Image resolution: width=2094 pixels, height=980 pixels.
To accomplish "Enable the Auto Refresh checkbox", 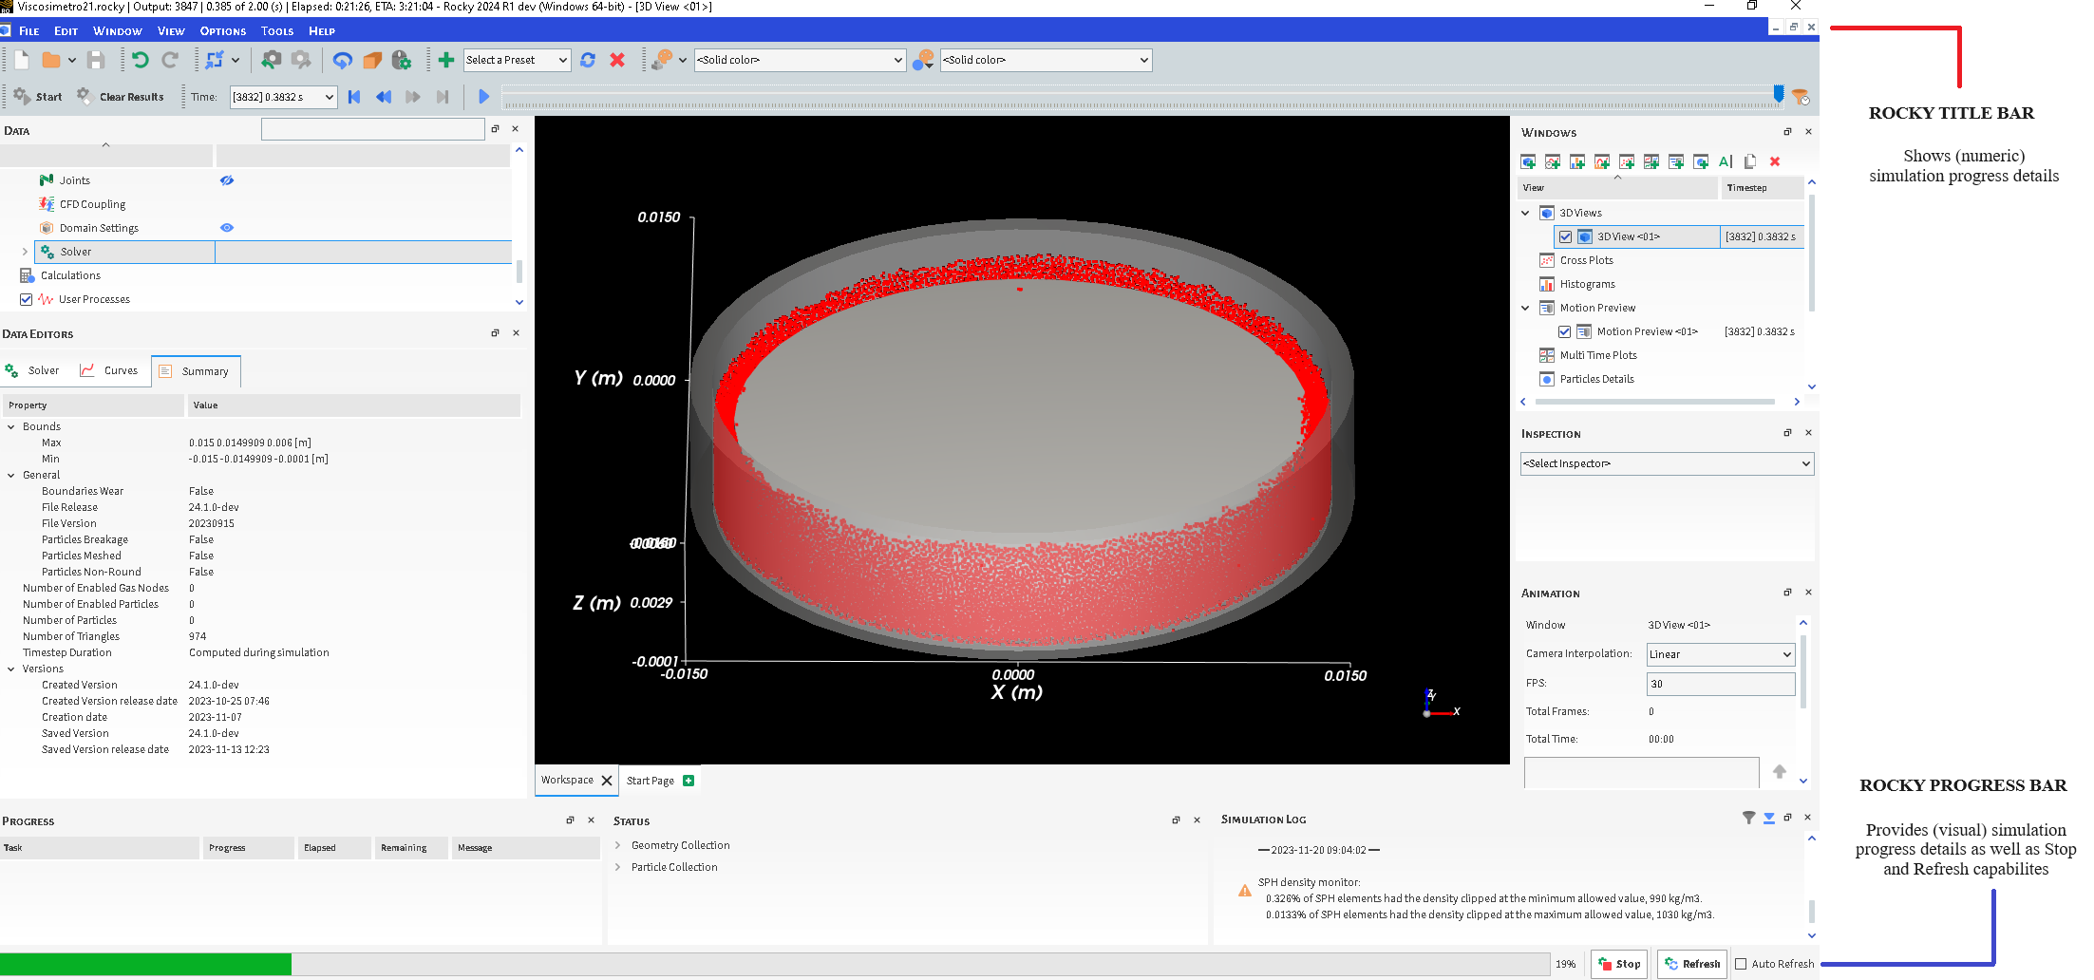I will click(1741, 964).
